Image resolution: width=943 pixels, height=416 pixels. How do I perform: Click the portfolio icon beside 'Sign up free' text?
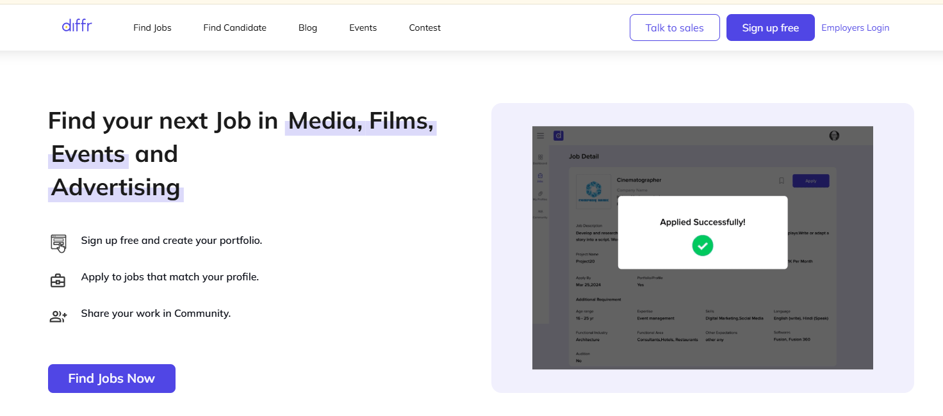58,243
